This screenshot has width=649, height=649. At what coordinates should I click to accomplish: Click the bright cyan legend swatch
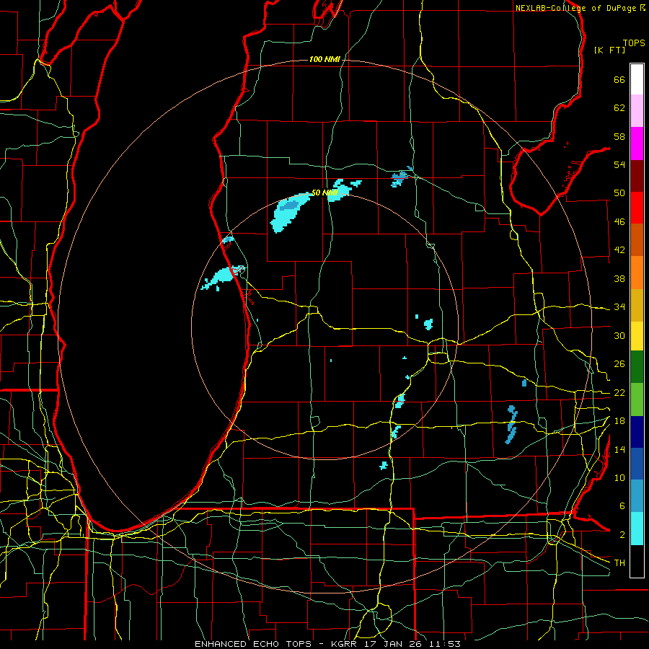point(637,529)
